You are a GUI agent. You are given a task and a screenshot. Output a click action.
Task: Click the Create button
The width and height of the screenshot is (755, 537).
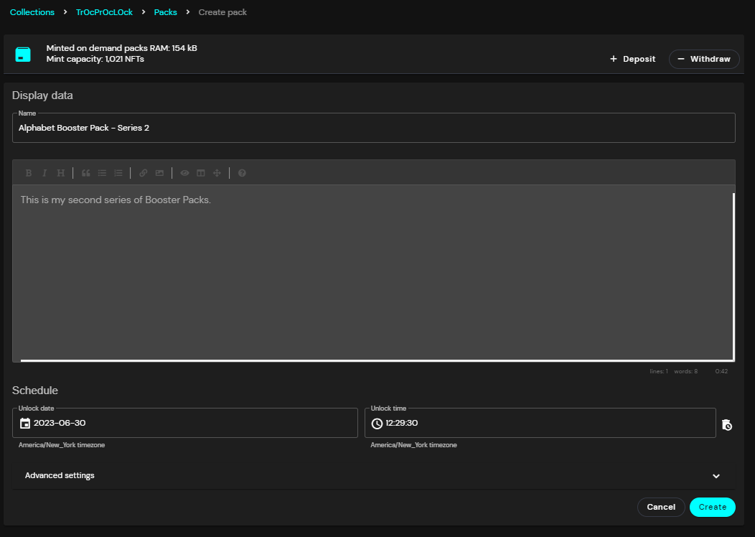(712, 507)
